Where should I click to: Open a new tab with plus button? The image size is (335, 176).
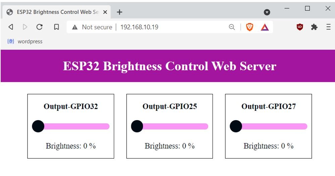[119, 12]
